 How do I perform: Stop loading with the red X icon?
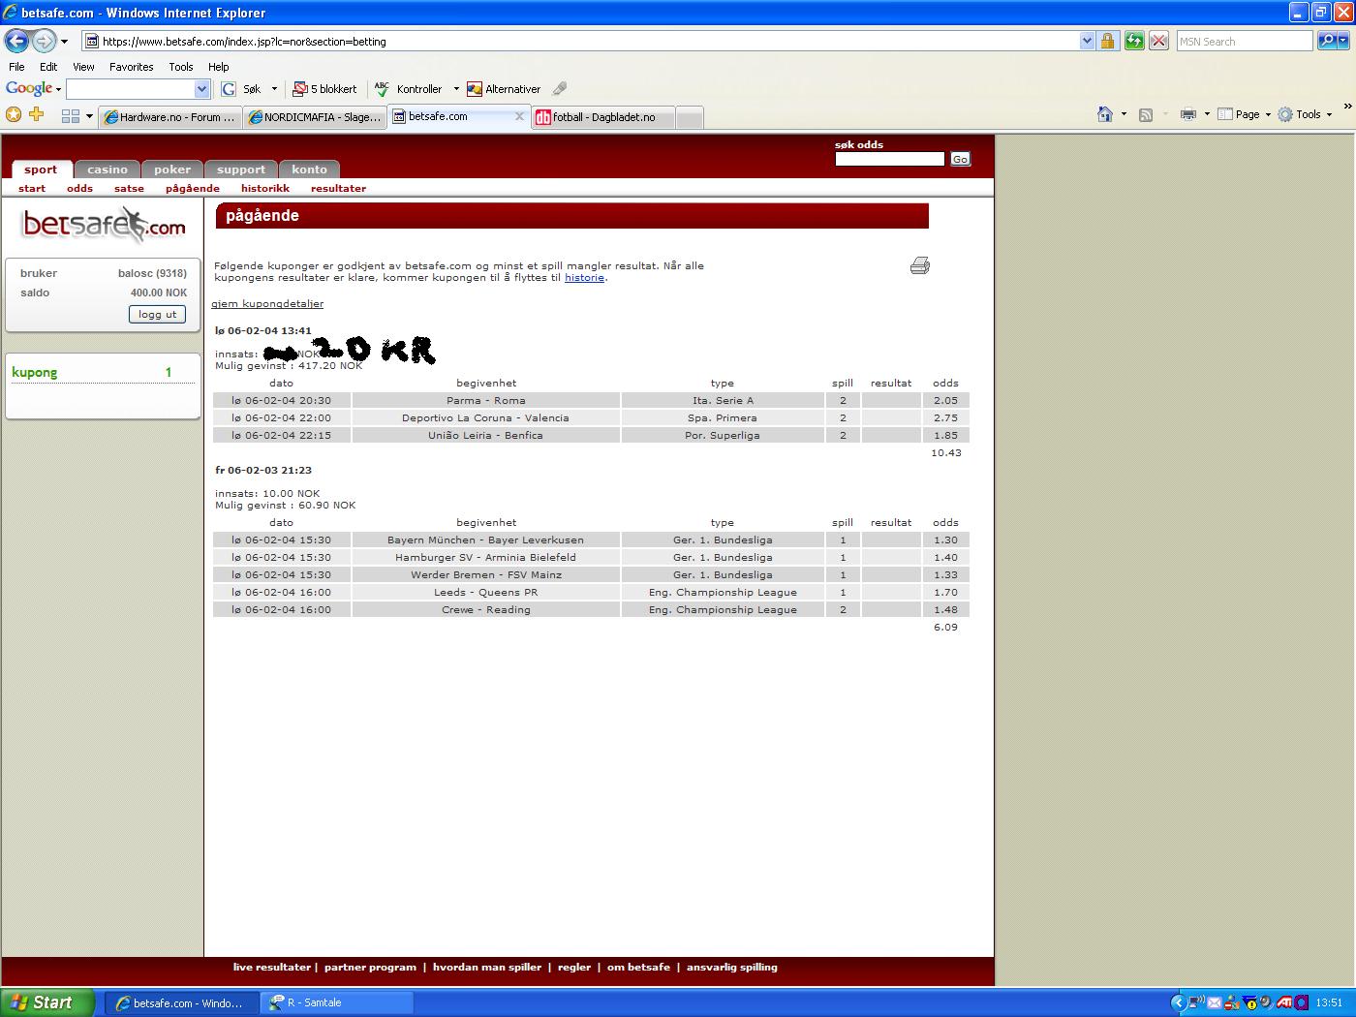point(1158,41)
